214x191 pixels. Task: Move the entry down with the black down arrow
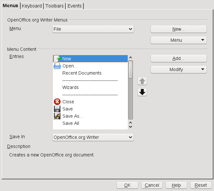(142, 92)
